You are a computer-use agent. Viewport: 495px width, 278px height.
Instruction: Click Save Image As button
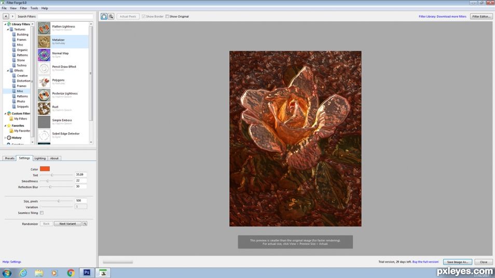458,262
